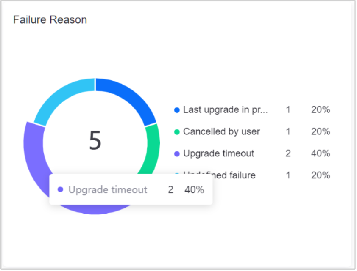Screen dimensions: 357x271
Task: Click the count 1 for Cancelled by user
Action: (288, 132)
